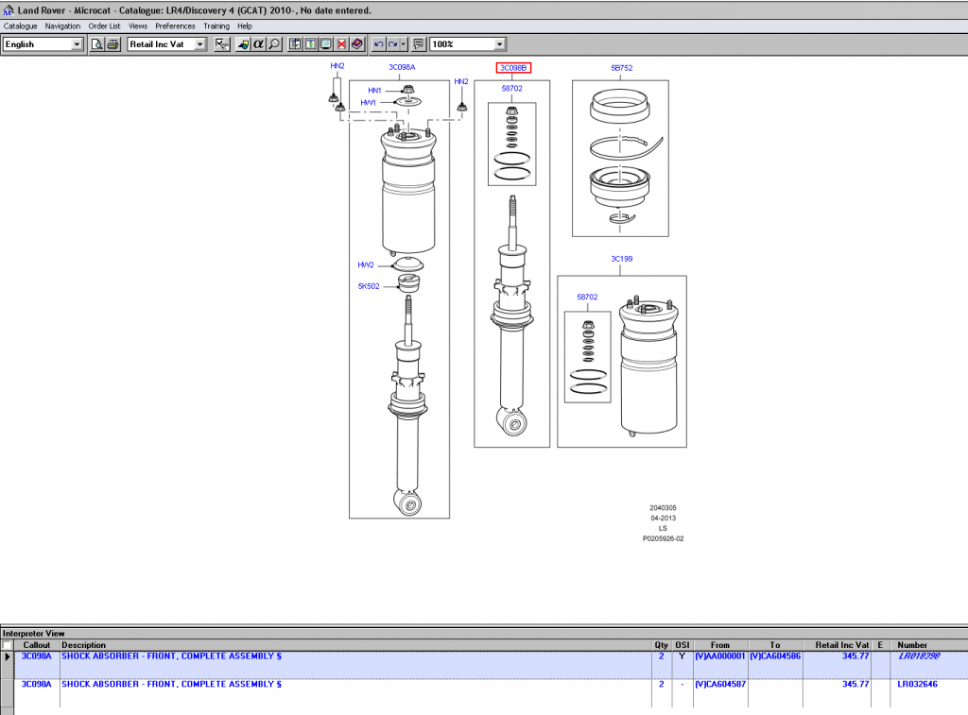Image resolution: width=968 pixels, height=715 pixels.
Task: Click the undo back arrow icon
Action: coord(378,44)
